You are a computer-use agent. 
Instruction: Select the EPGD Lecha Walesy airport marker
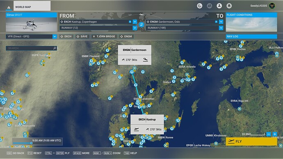click(x=216, y=143)
